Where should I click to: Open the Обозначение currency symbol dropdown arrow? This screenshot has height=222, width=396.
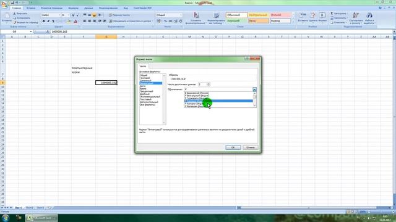pyautogui.click(x=254, y=89)
